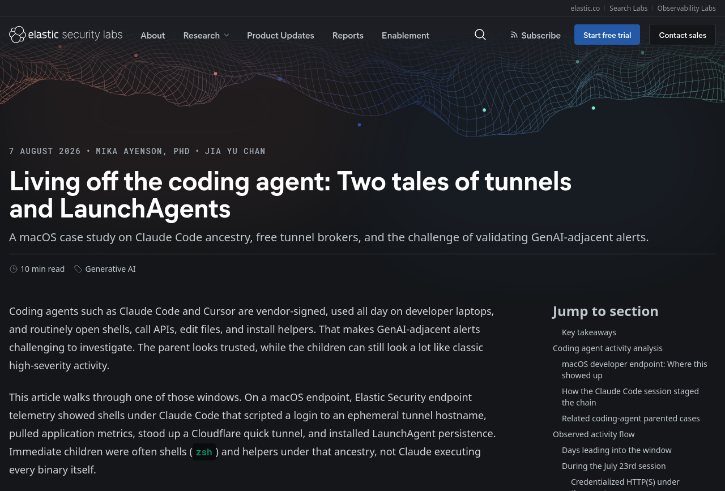Jump to macOS developer endpoint section
Screen dimensions: 725x491
(x=634, y=370)
